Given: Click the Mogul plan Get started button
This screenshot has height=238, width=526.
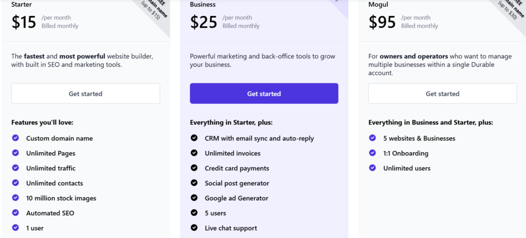Looking at the screenshot, I should [x=442, y=93].
